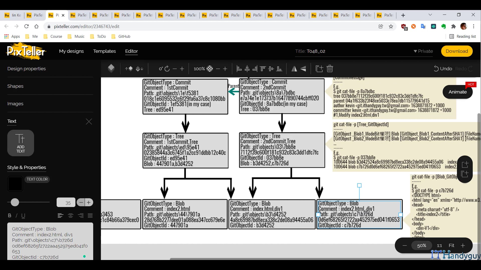Image resolution: width=481 pixels, height=270 pixels.
Task: Click the align left edges icon
Action: [x=238, y=68]
